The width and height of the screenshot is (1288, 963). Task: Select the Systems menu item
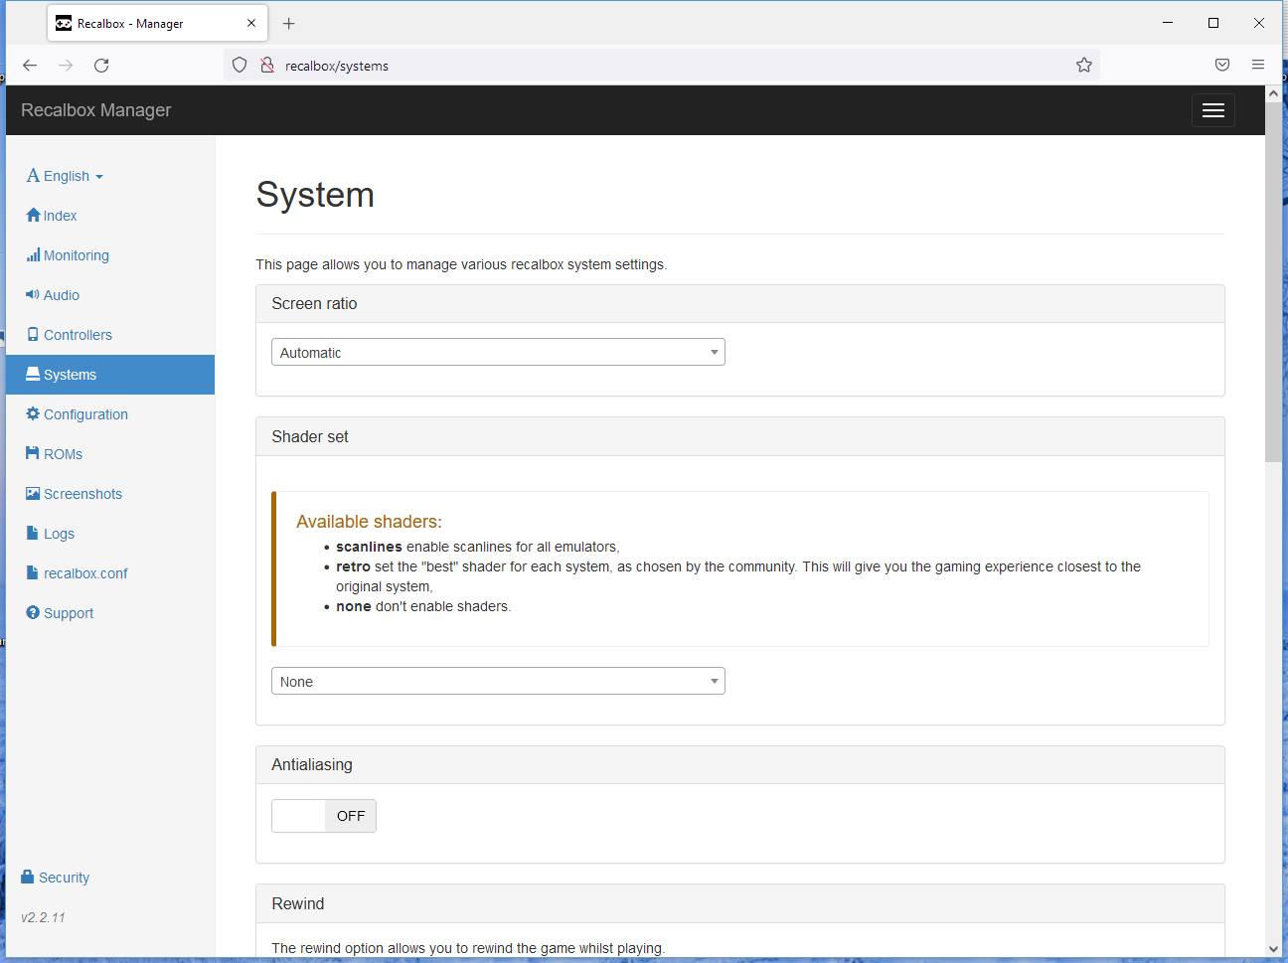click(x=110, y=375)
